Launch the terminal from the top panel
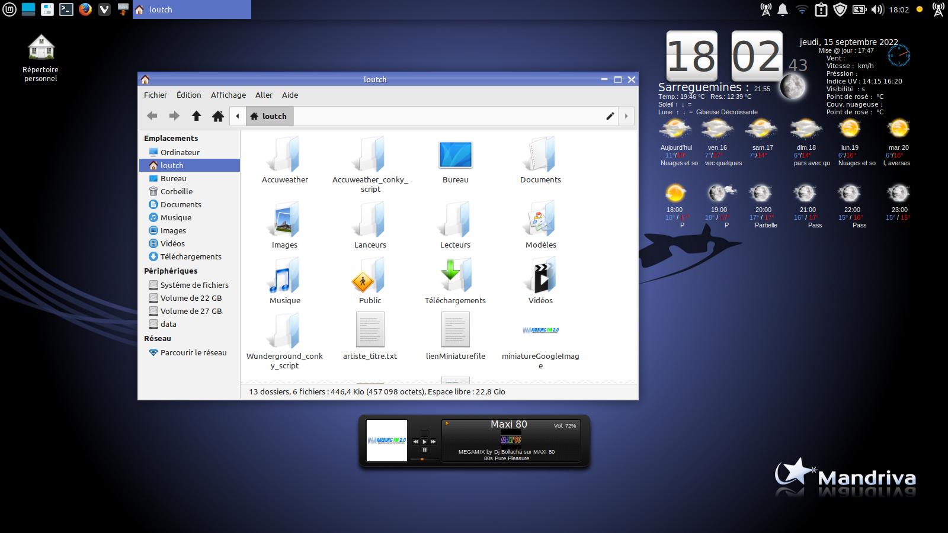This screenshot has height=533, width=948. [66, 9]
